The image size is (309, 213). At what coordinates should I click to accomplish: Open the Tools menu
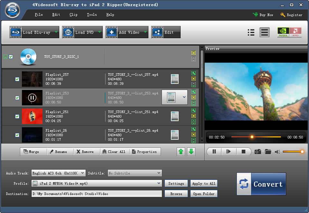92,14
